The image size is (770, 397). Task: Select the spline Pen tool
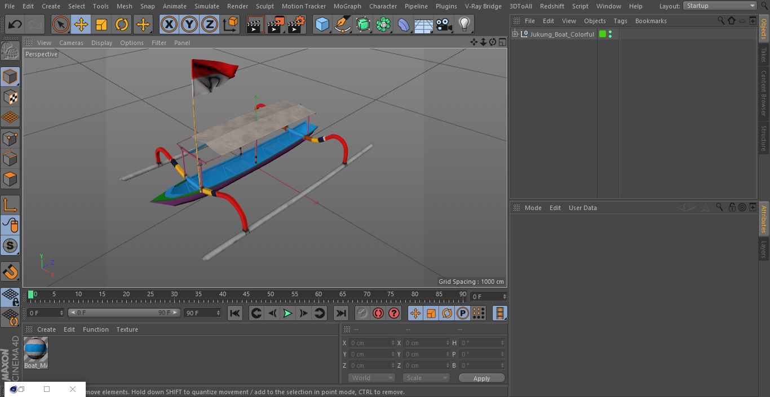point(342,24)
